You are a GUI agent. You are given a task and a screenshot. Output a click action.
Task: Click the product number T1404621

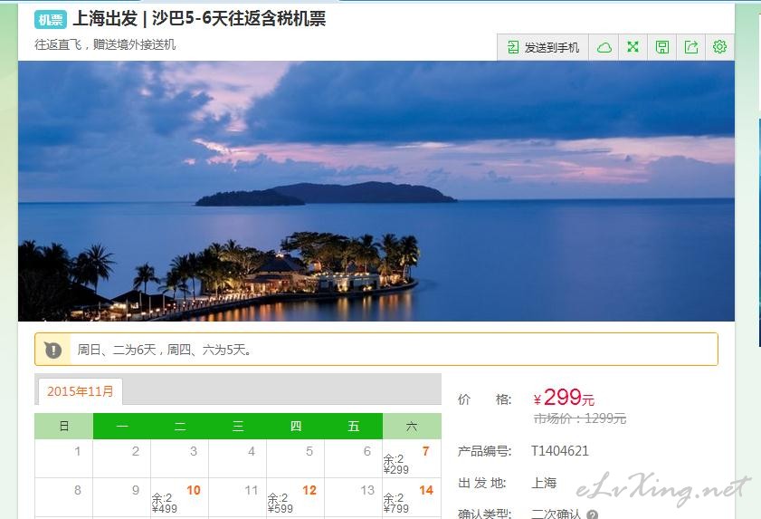tap(559, 451)
